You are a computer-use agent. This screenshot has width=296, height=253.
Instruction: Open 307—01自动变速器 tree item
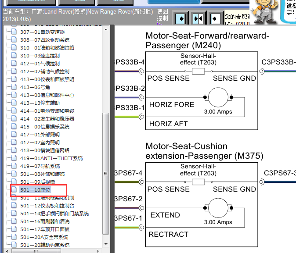coord(42,32)
